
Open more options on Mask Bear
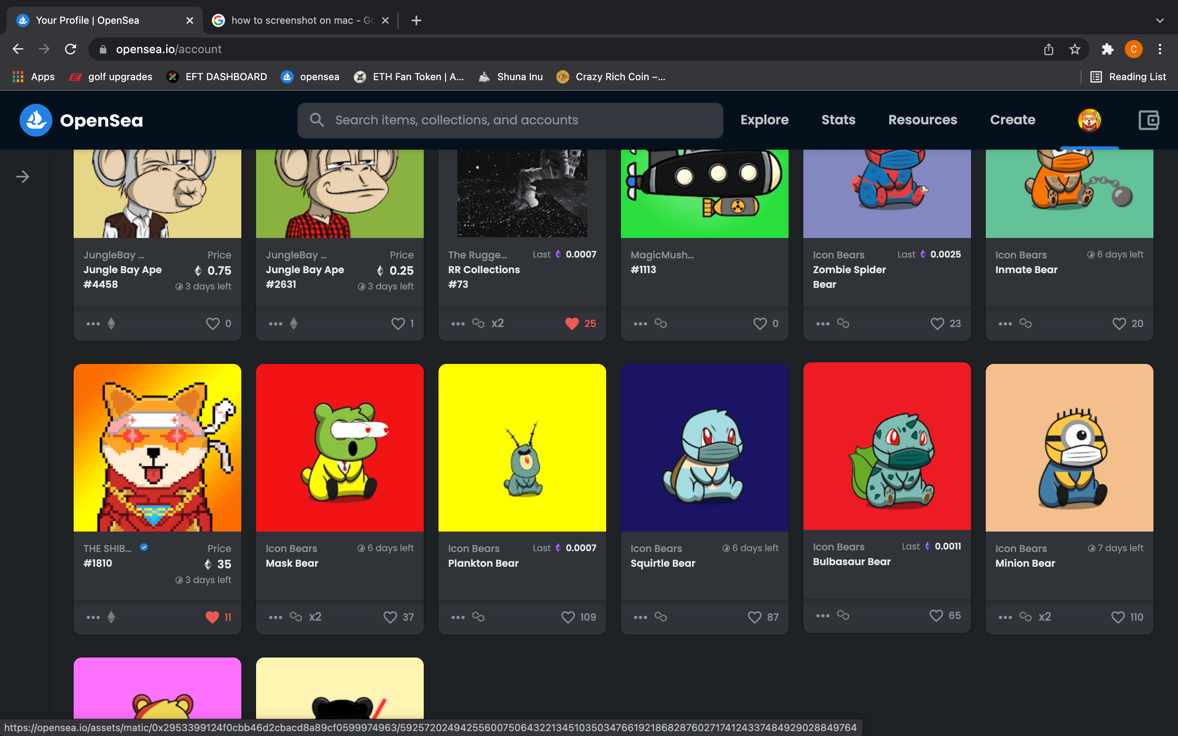(x=276, y=617)
